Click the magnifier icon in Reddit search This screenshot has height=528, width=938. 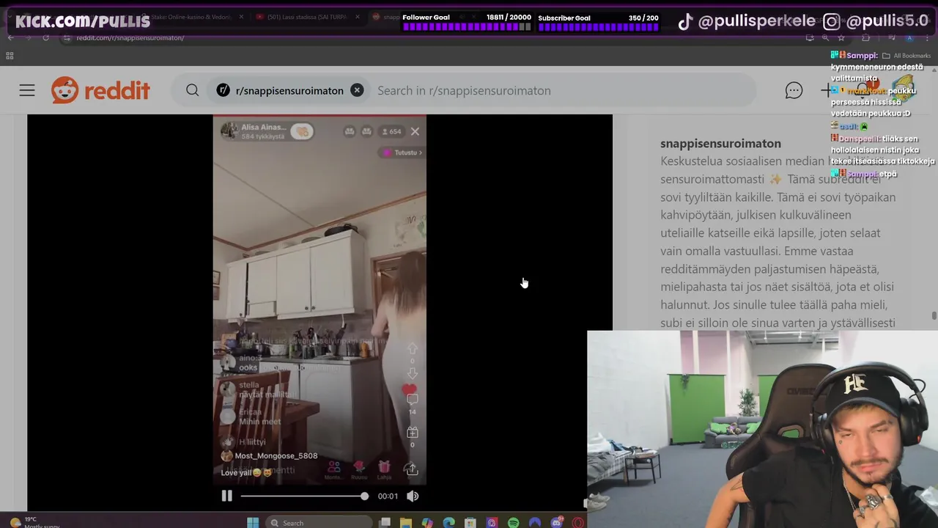[x=192, y=90]
